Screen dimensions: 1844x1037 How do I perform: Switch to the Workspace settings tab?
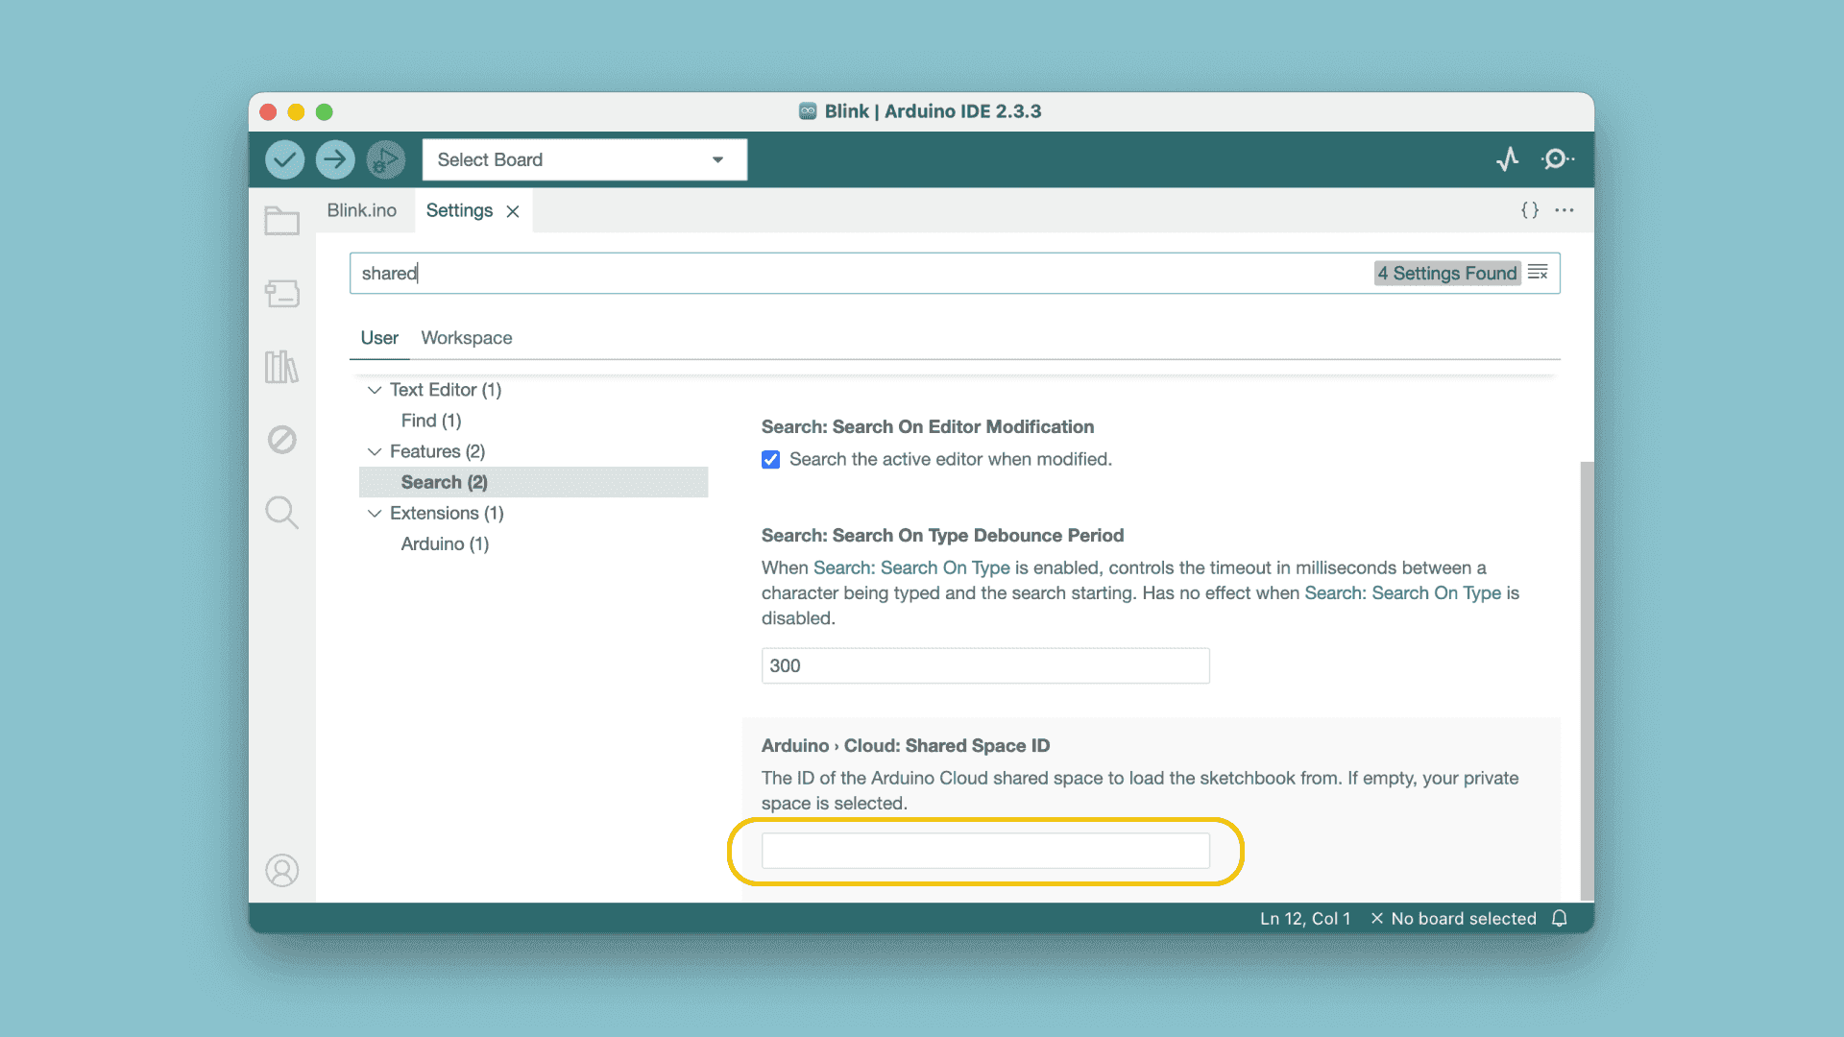point(466,338)
